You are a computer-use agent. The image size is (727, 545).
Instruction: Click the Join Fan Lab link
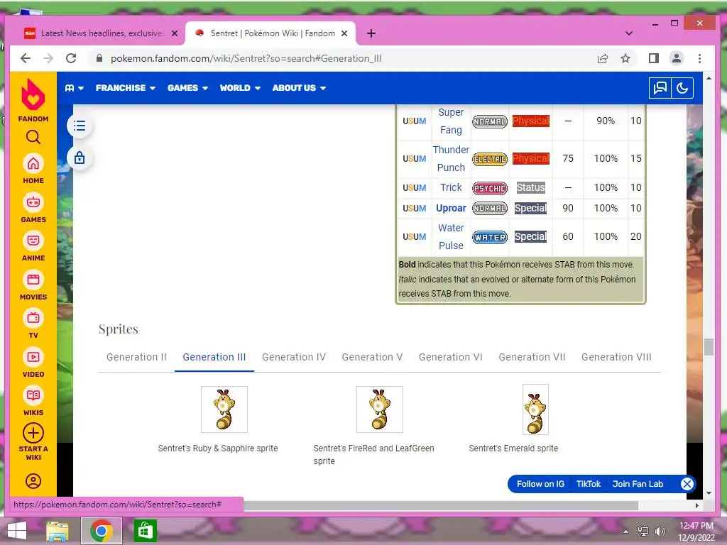638,484
